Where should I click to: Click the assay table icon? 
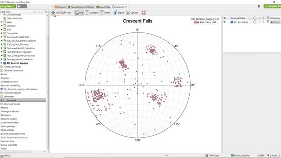pyautogui.click(x=5, y=22)
